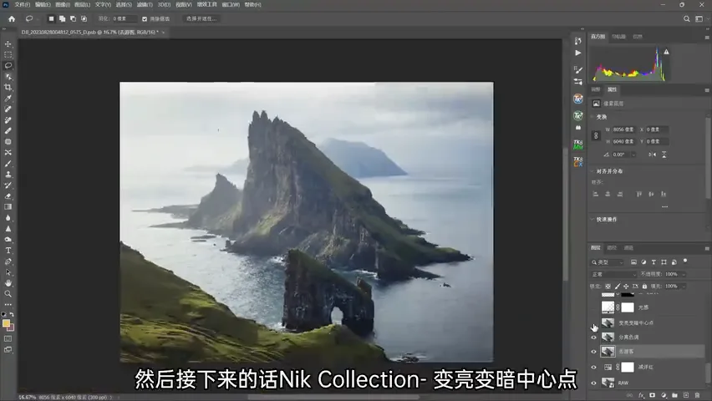Open the opacity 不透明度 dropdown arrow
712x401 pixels.
click(x=684, y=274)
